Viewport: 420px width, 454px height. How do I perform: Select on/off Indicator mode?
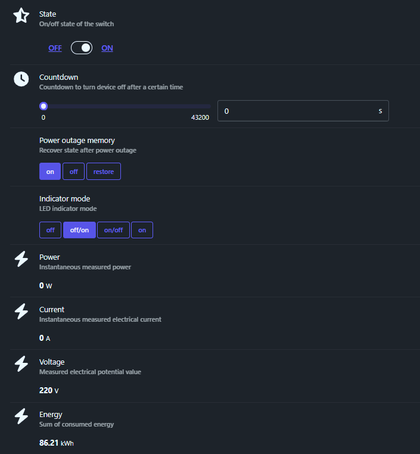click(113, 230)
